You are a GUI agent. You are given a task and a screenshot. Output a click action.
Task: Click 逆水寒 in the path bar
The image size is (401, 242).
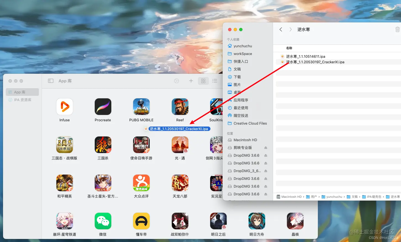pyautogui.click(x=393, y=197)
